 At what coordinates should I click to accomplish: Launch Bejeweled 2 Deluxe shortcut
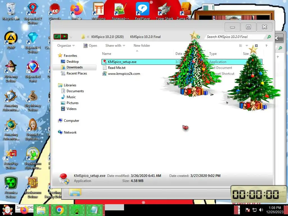pyautogui.click(x=33, y=13)
